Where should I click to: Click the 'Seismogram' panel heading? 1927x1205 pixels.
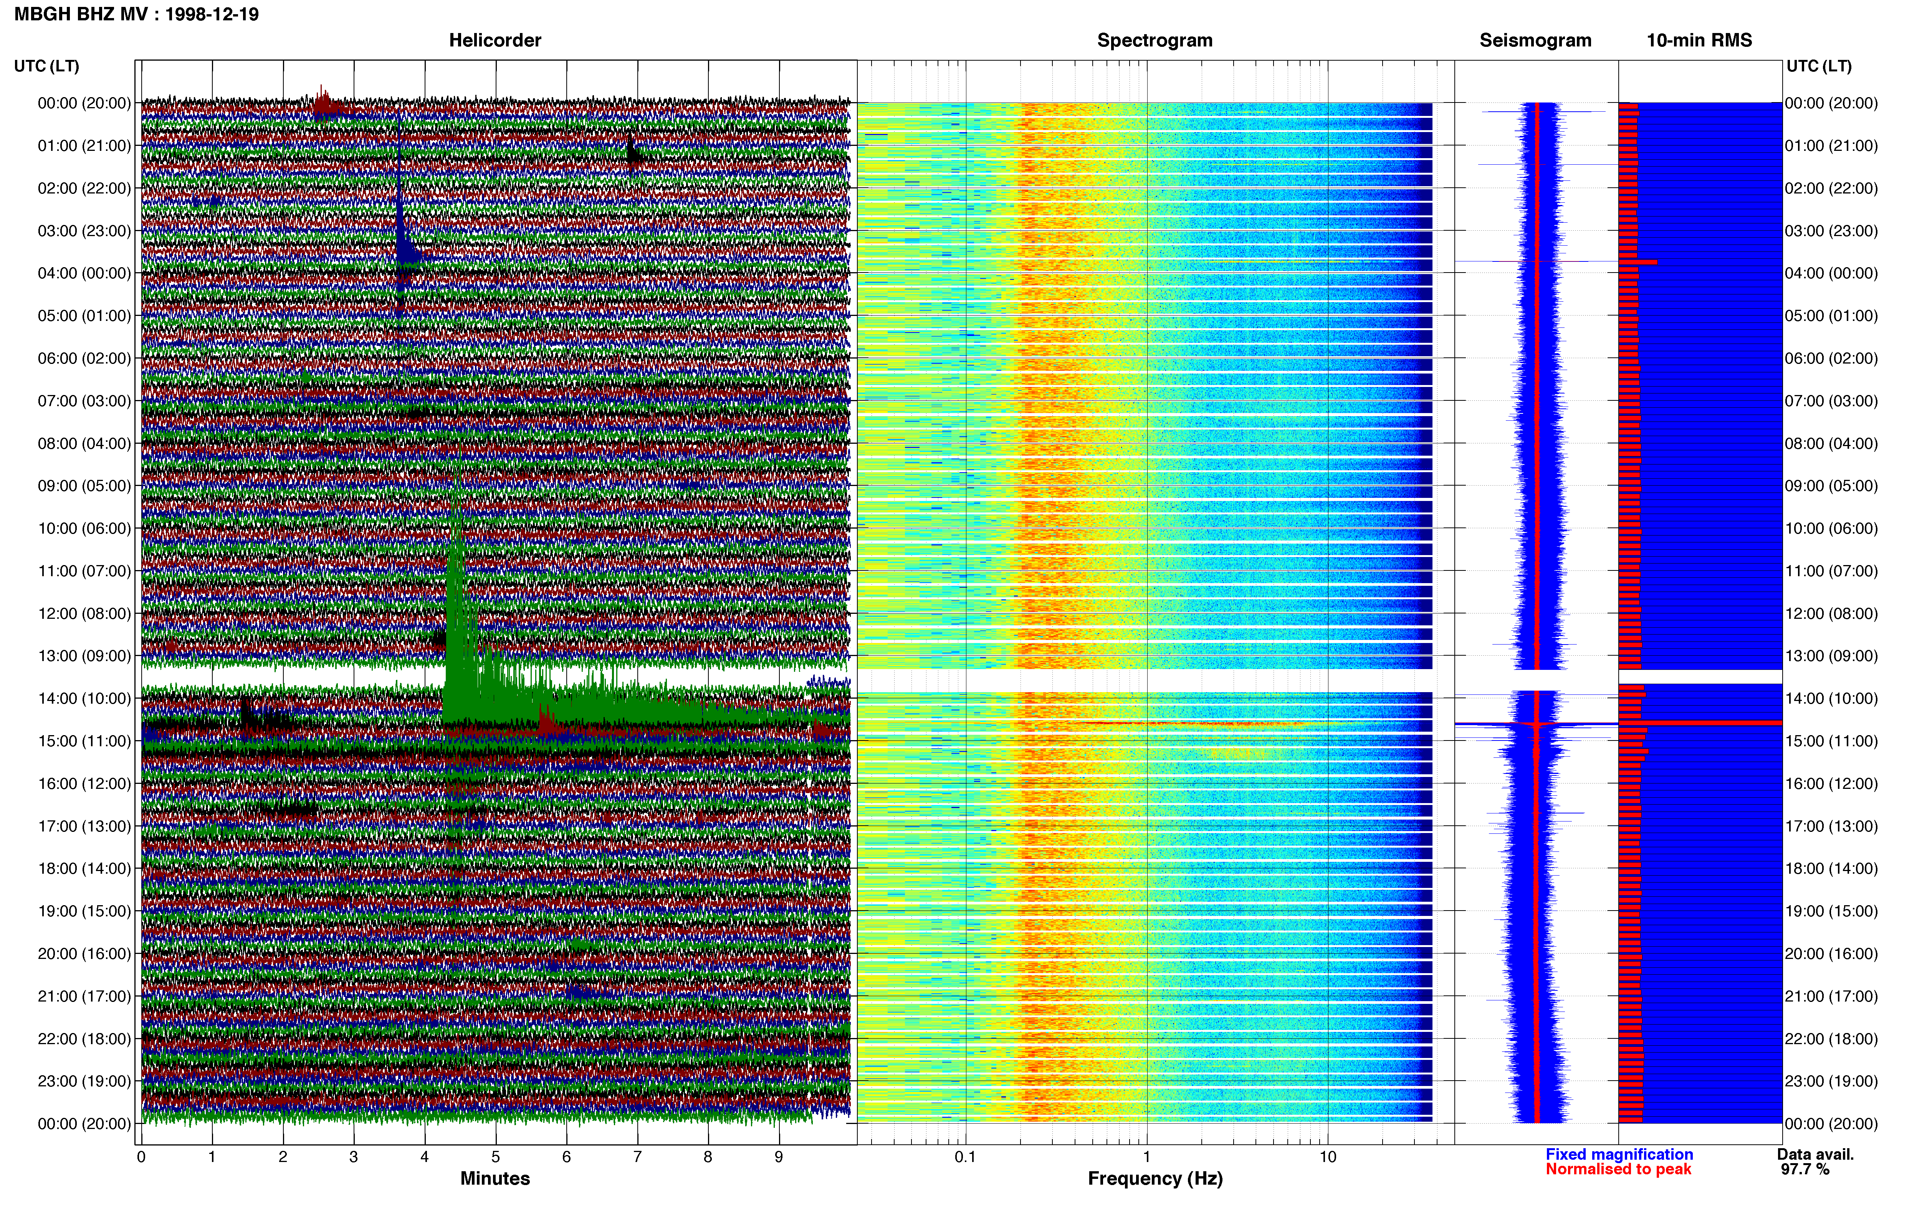click(1535, 40)
